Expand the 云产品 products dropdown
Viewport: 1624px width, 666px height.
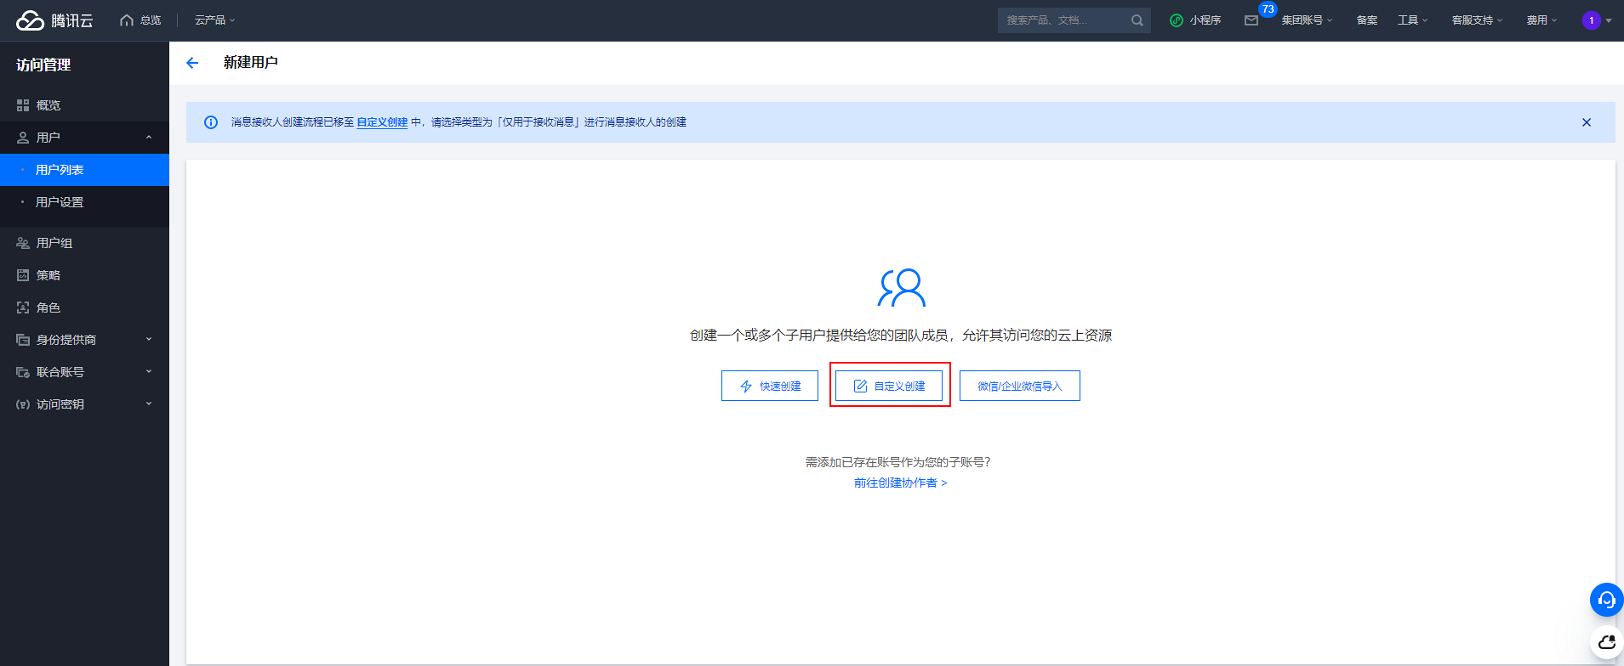(214, 20)
